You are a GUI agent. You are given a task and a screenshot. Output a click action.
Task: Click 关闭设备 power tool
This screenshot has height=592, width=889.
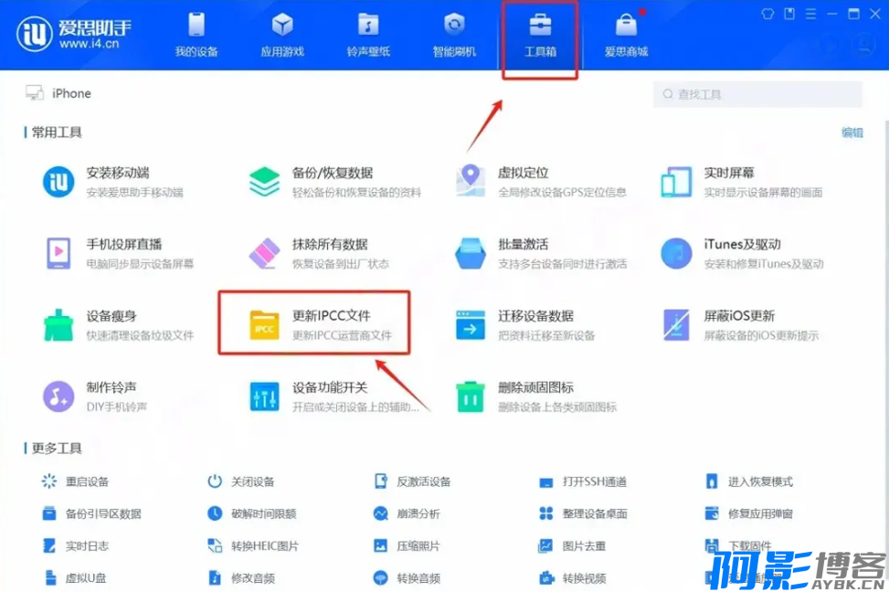(x=240, y=481)
